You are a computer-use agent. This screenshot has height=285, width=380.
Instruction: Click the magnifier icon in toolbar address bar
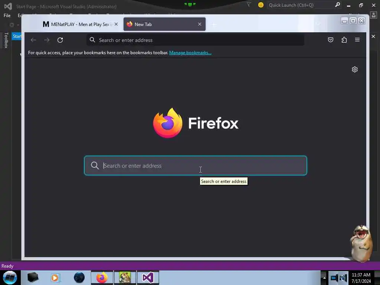click(92, 40)
